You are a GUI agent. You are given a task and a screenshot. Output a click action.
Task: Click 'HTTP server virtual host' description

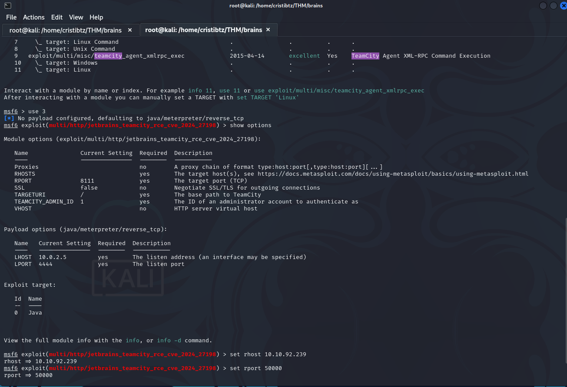coord(216,209)
